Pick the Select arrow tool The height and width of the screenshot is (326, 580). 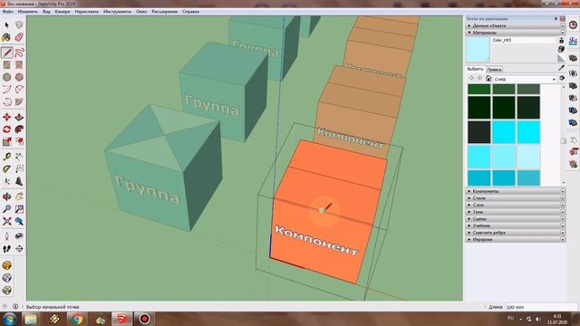click(x=7, y=24)
